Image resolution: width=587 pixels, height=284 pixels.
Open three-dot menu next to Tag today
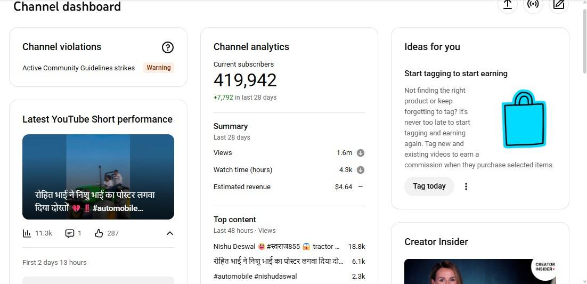point(466,186)
